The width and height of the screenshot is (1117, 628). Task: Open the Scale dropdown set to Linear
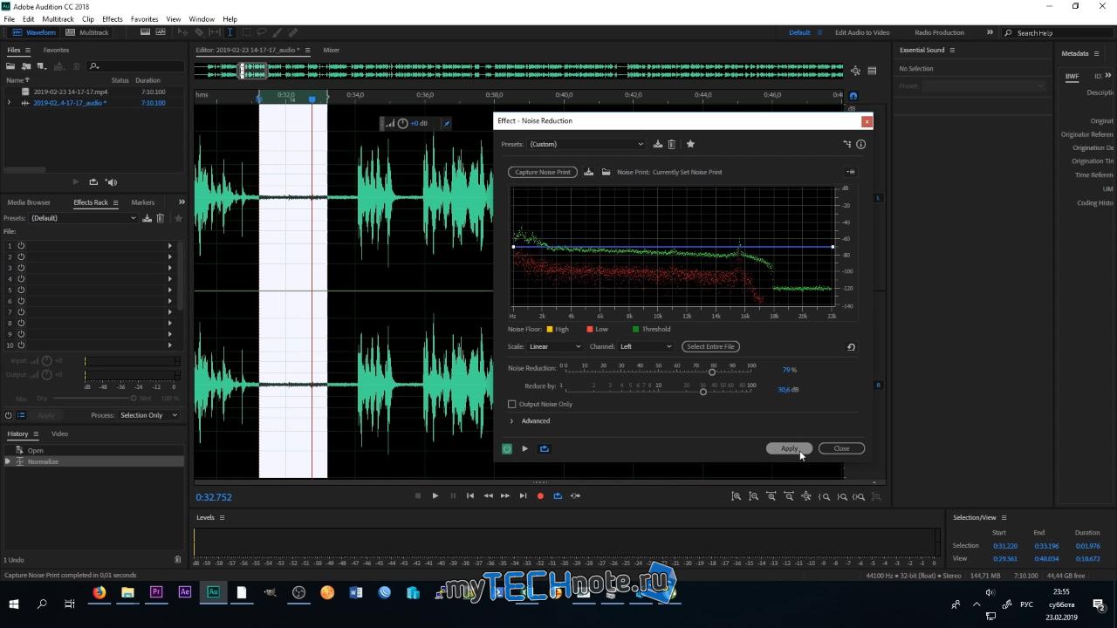pos(554,346)
